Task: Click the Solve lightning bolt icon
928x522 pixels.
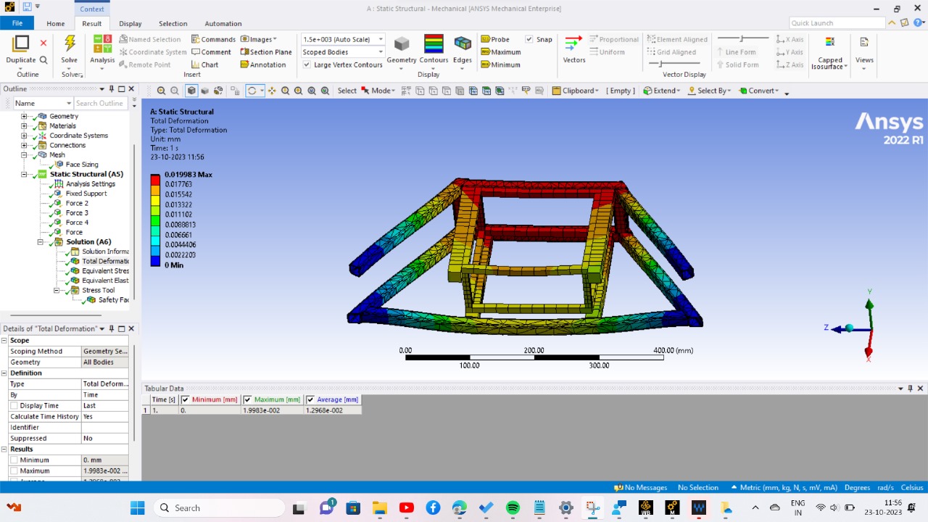Action: point(70,44)
